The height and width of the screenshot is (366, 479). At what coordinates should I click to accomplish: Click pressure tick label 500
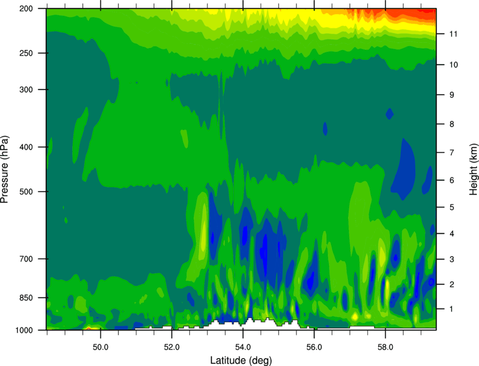(x=26, y=191)
